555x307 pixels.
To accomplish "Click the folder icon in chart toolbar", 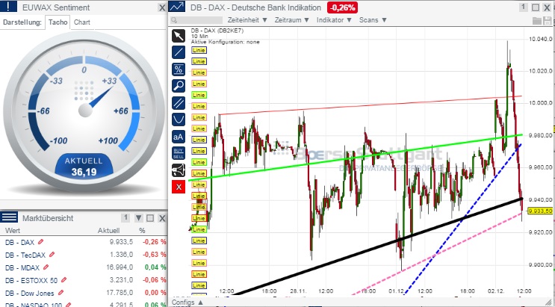I will [x=537, y=20].
